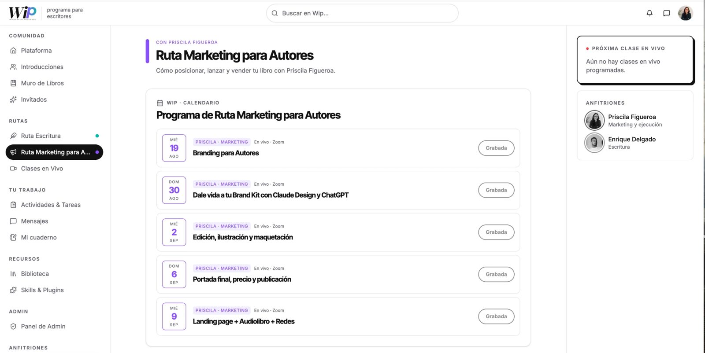Click the Ruta Escritura pen icon
This screenshot has width=705, height=353.
coord(13,136)
